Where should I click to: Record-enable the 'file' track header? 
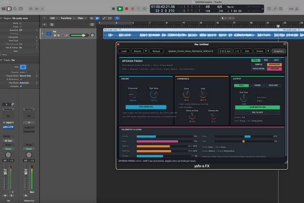pyautogui.click(x=63, y=35)
